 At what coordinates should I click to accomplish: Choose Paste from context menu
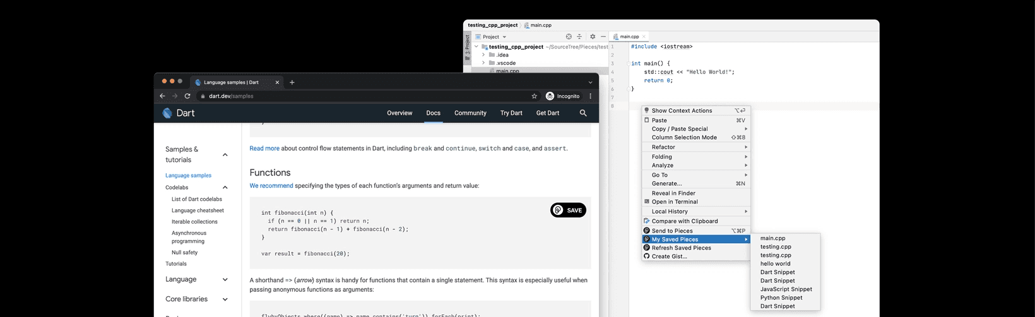coord(696,120)
